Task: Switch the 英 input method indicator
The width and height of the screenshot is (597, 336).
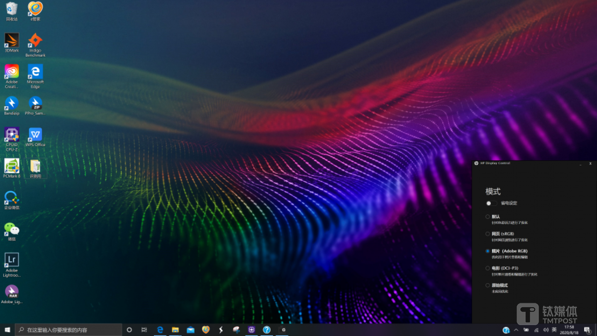Action: [x=554, y=330]
